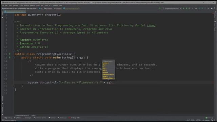Click the Search Everywhere magnifier icon
217x122 pixels.
click(x=215, y=8)
